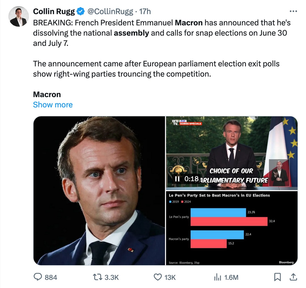Viewport: 306px width, 288px height.
Task: Open Collin Rugg's profile avatar
Action: point(19,16)
